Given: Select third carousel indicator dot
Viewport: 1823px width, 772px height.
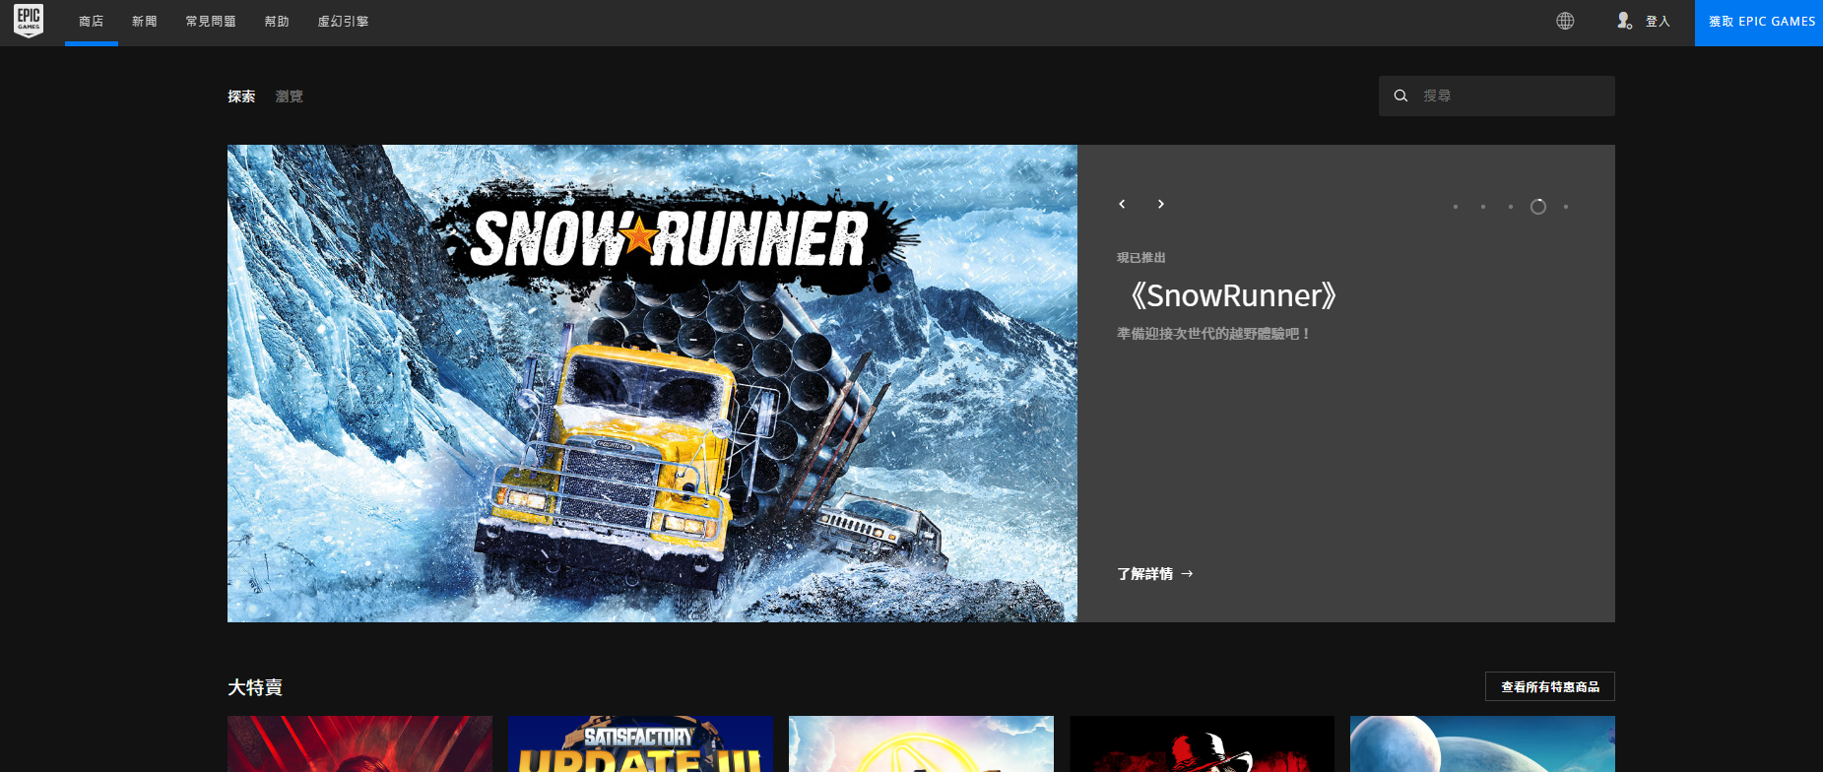Looking at the screenshot, I should 1511,207.
